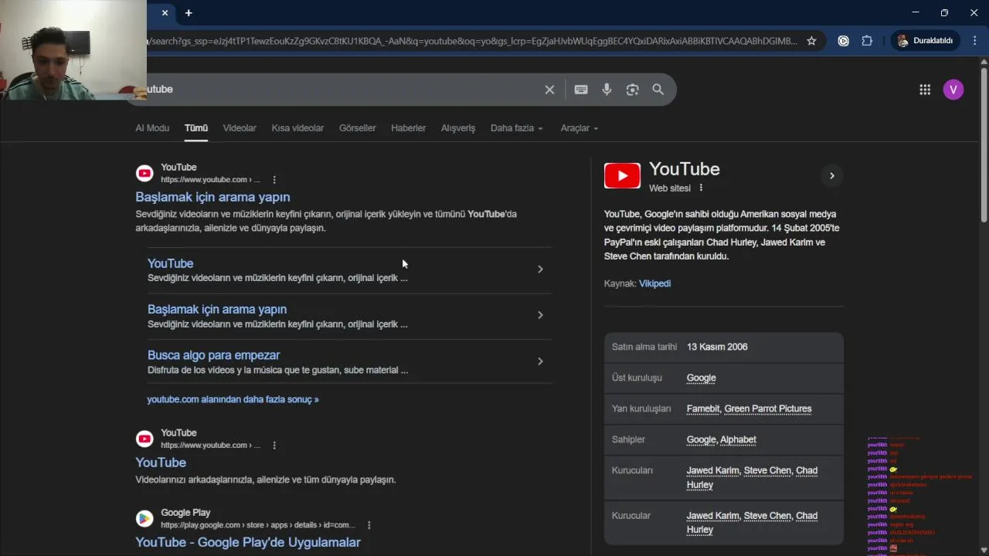Open the dots menu beside Web sitesi
Image resolution: width=989 pixels, height=556 pixels.
pyautogui.click(x=701, y=188)
